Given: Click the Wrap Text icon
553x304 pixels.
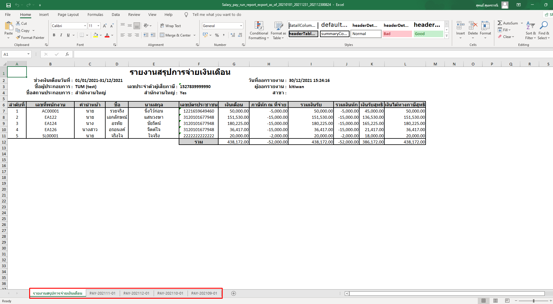Looking at the screenshot, I should click(170, 26).
